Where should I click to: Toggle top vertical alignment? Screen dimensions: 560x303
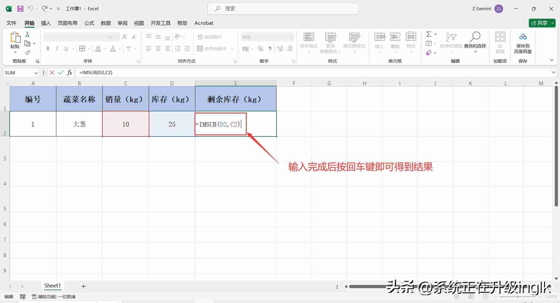149,37
